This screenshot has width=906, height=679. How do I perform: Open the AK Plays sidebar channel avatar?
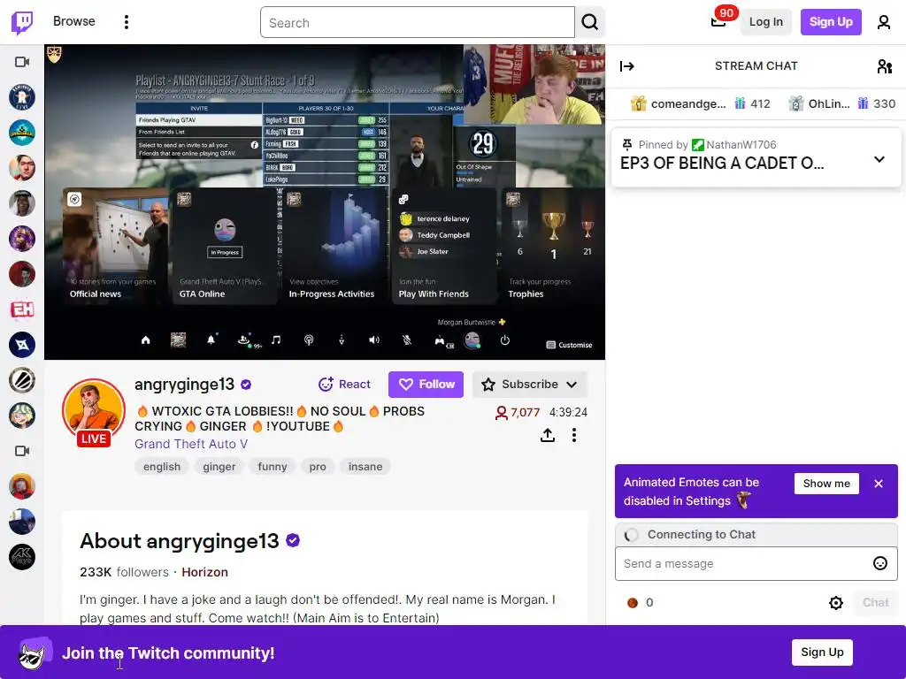click(x=22, y=557)
